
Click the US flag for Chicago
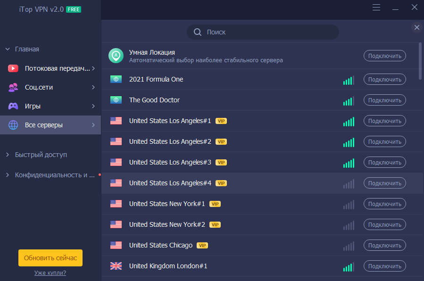click(116, 245)
